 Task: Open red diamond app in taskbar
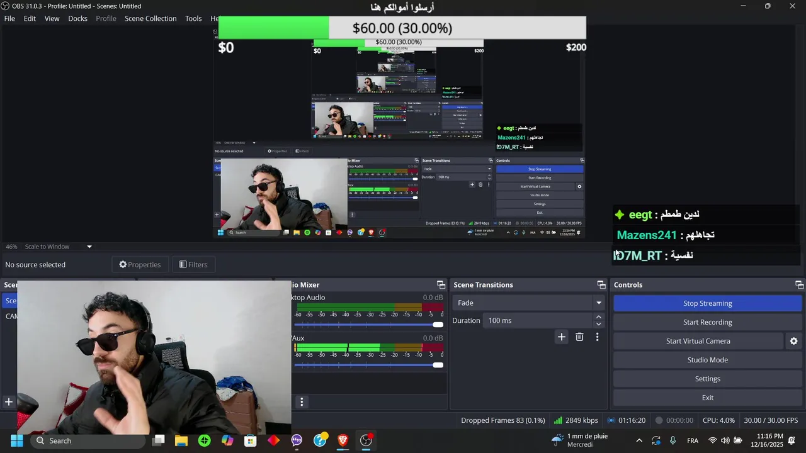coord(273,440)
